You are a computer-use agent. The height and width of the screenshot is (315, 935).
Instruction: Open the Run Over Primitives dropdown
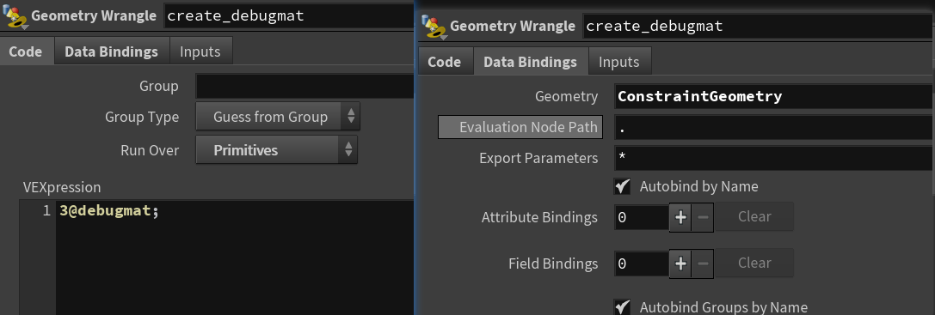pyautogui.click(x=277, y=150)
